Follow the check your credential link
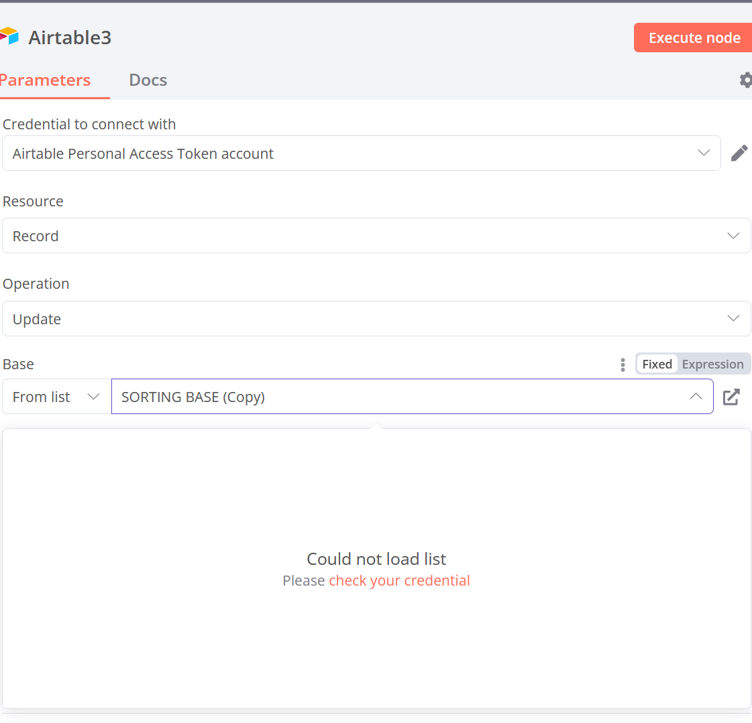The height and width of the screenshot is (723, 752). (399, 581)
